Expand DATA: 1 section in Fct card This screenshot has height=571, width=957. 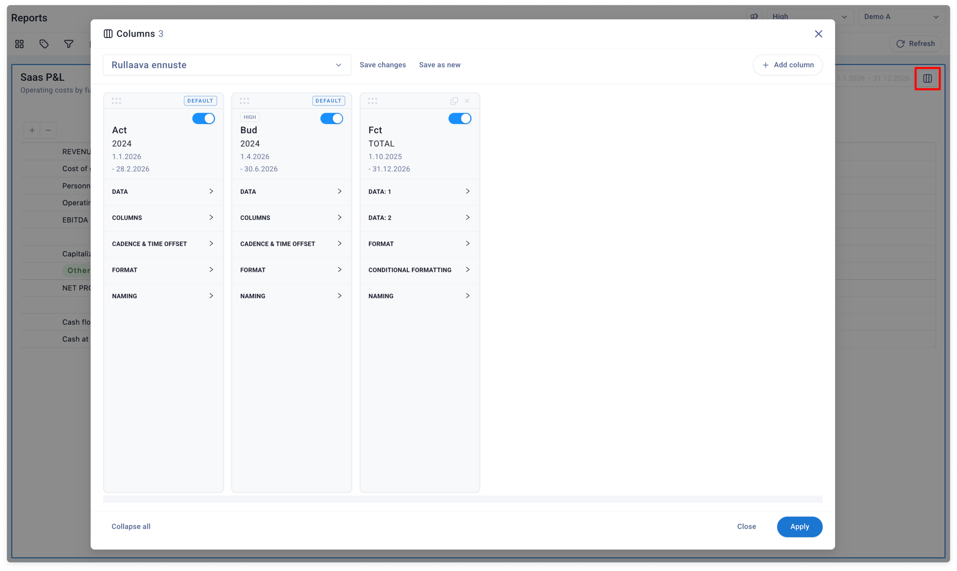click(419, 192)
